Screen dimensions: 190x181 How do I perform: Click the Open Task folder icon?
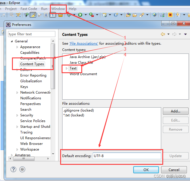point(135,15)
